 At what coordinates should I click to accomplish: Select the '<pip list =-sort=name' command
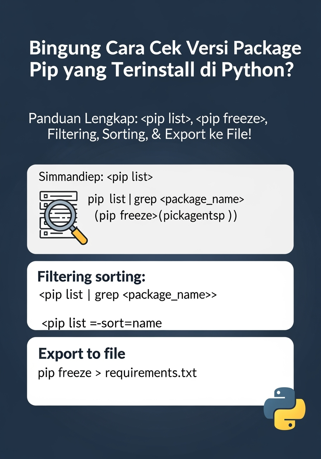click(x=102, y=323)
